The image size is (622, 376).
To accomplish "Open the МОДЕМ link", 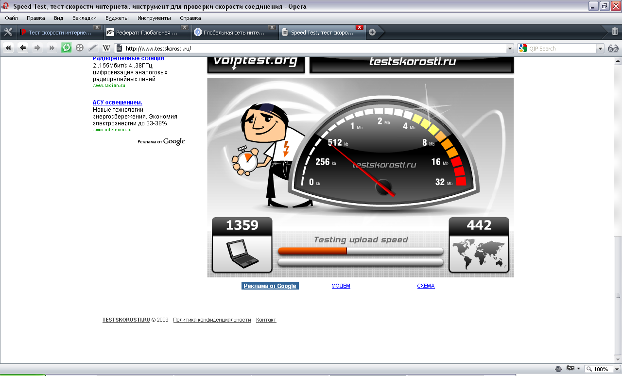I will point(341,286).
